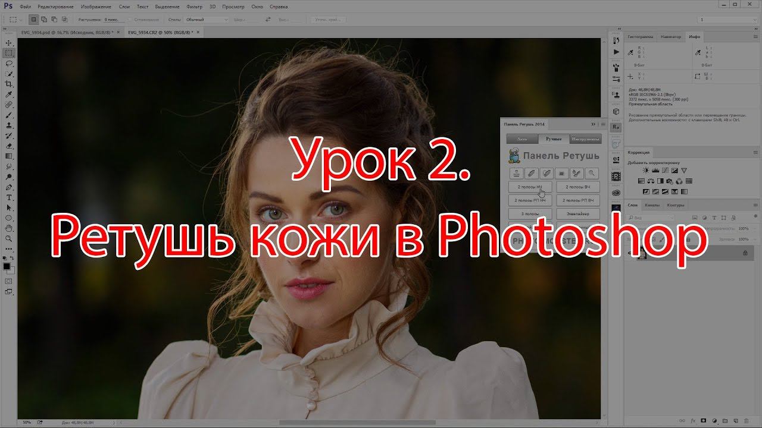Screen dimensions: 762x428
Task: Select the Rectangular Marquee tool
Action: coord(9,53)
